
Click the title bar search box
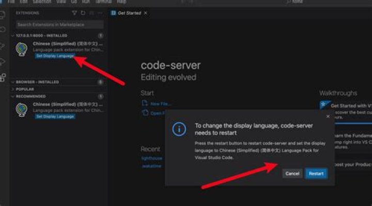(294, 2)
